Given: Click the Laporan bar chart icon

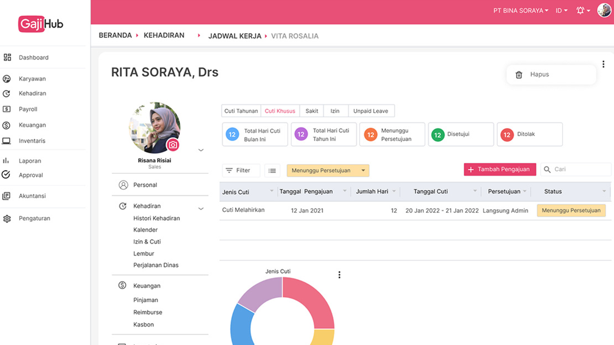Looking at the screenshot, I should click(6, 161).
